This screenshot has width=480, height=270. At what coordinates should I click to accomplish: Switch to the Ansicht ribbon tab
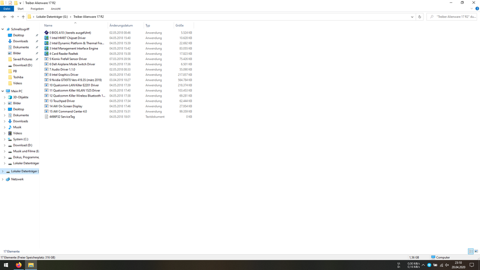(56, 9)
